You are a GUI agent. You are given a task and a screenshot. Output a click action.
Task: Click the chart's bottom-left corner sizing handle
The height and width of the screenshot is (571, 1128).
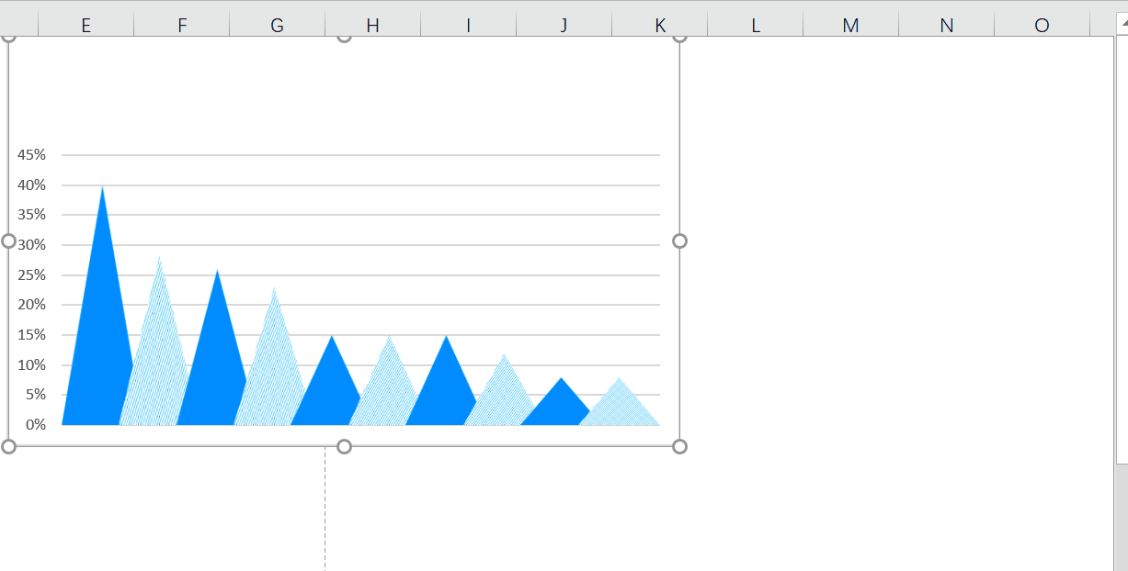(x=9, y=446)
